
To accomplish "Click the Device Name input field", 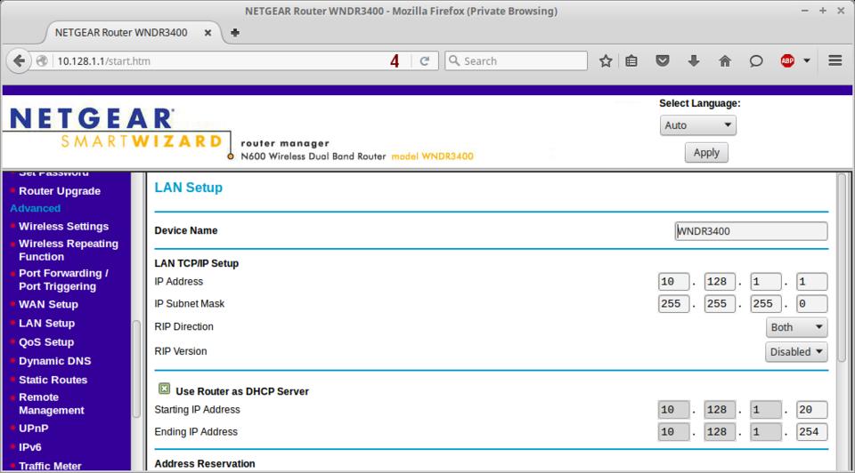I will click(751, 231).
